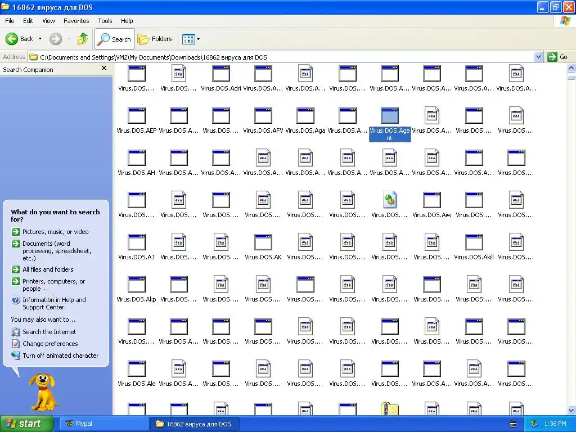Select the Virus.DOS.AH file icon
Image resolution: width=576 pixels, height=432 pixels.
coord(136,158)
